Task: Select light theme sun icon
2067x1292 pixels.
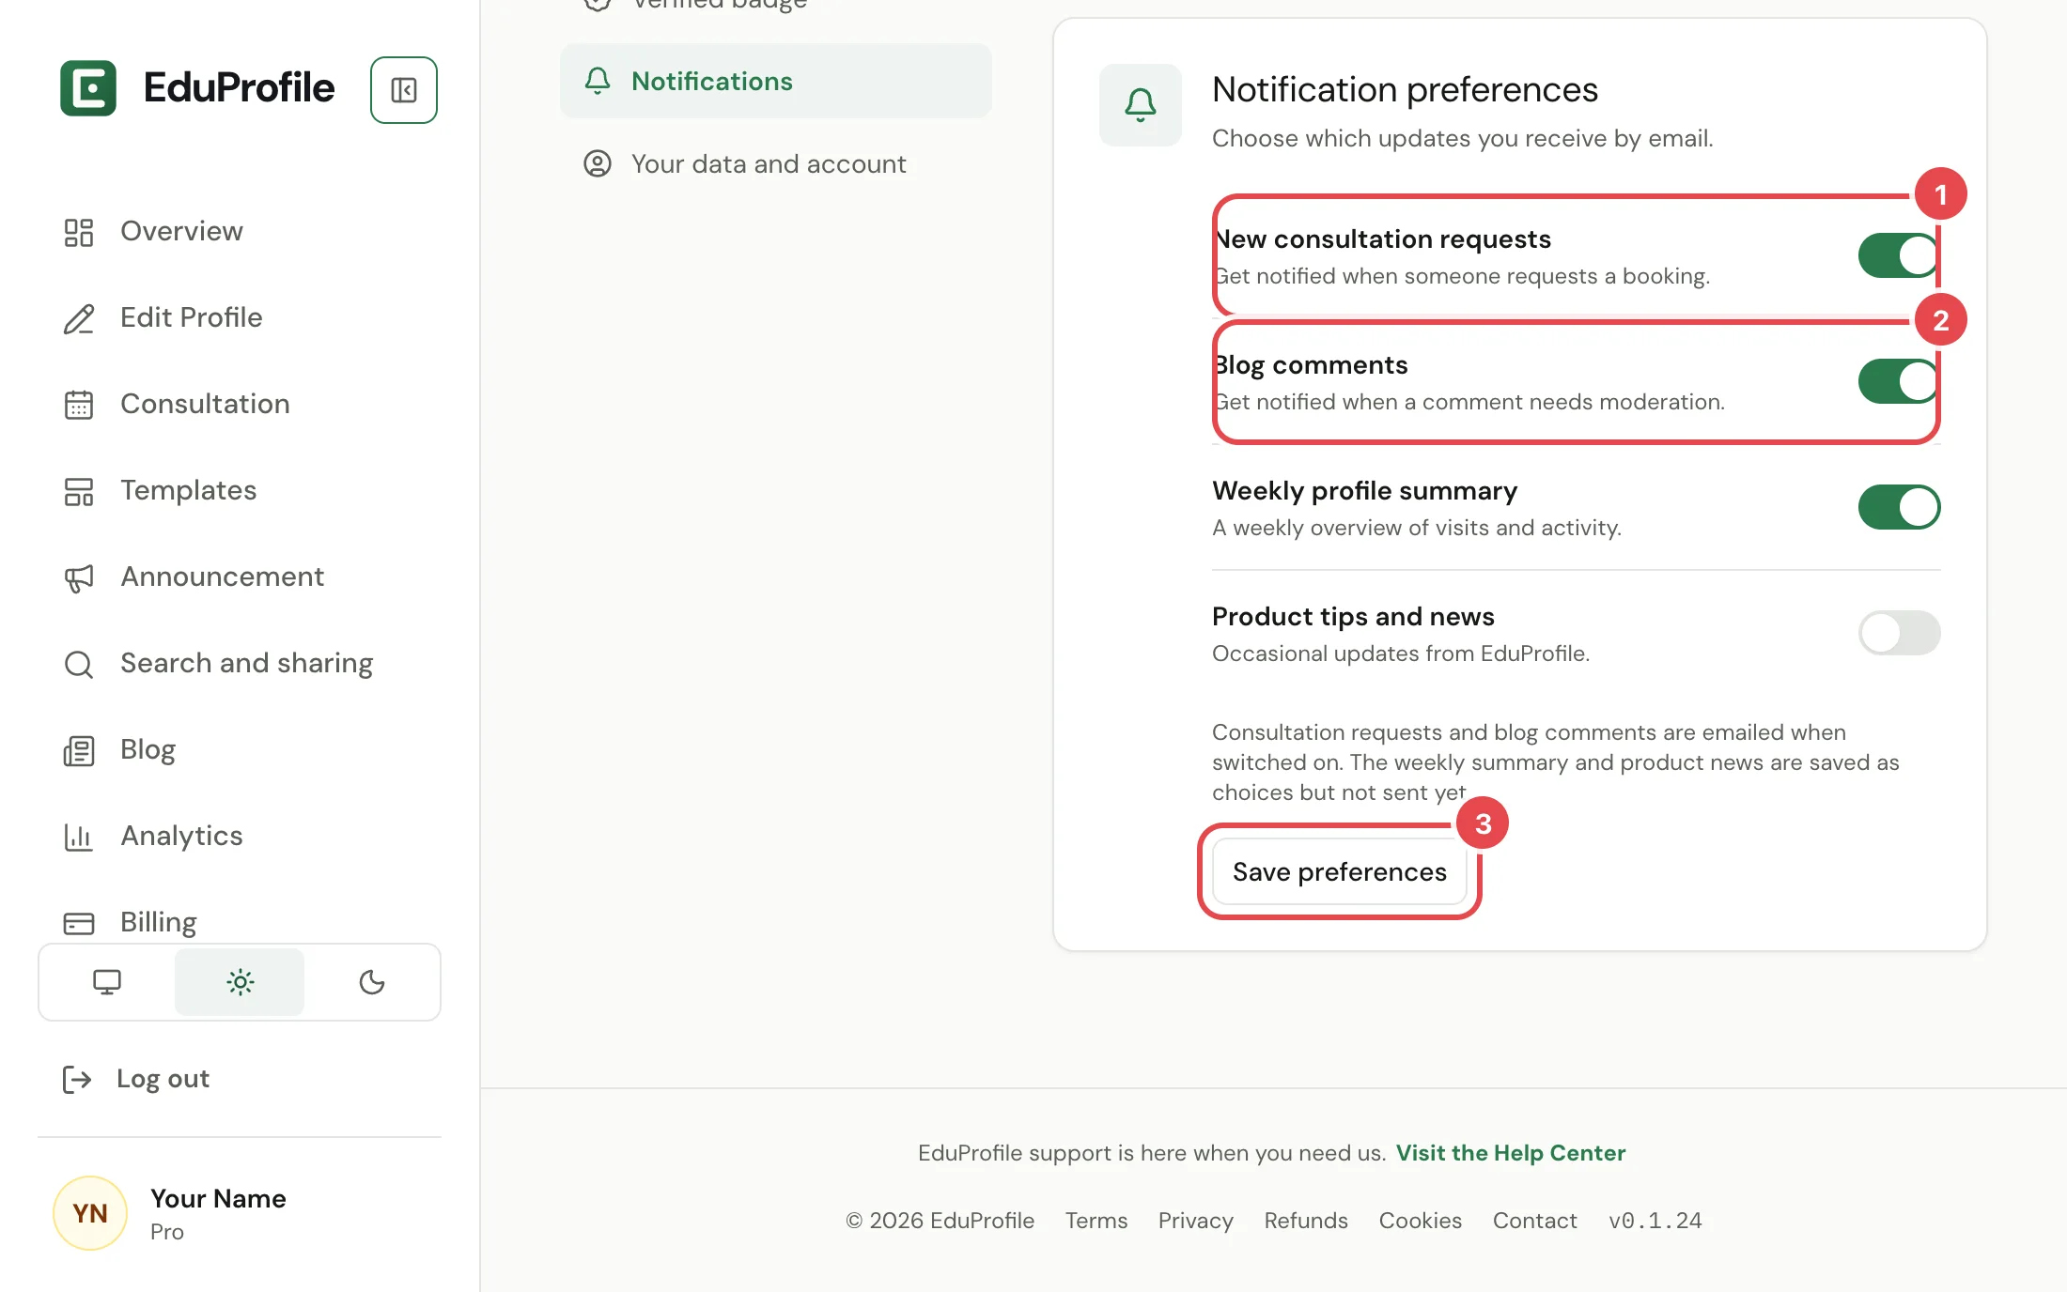Action: coord(240,982)
